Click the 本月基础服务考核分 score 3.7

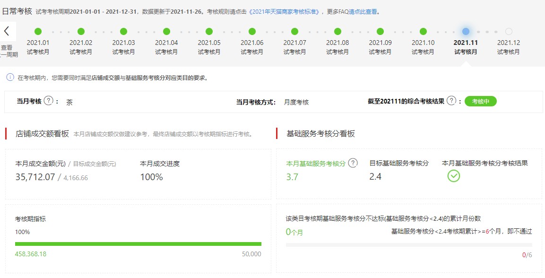(292, 177)
